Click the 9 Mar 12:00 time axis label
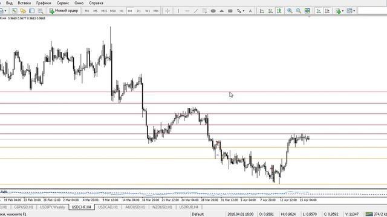 pos(110,200)
